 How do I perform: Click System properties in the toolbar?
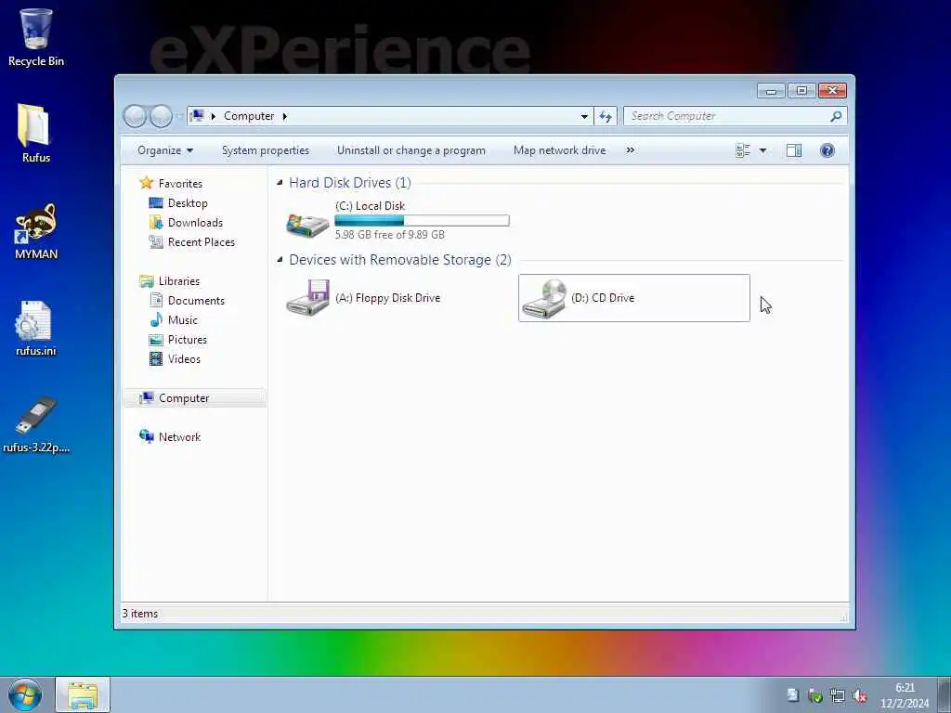point(265,150)
